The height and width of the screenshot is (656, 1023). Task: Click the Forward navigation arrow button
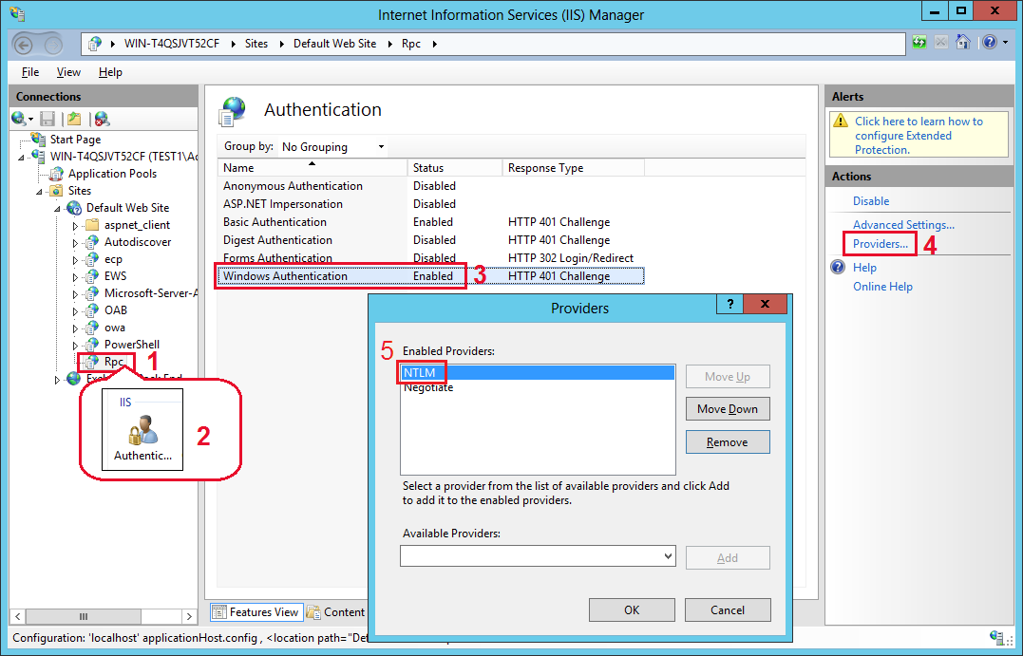pyautogui.click(x=53, y=45)
